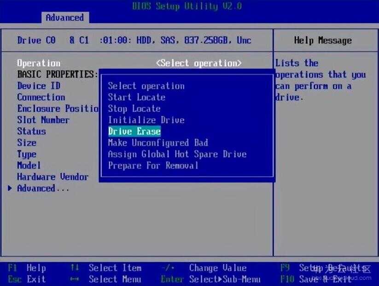
Task: Click the drive header info line
Action: click(x=134, y=41)
